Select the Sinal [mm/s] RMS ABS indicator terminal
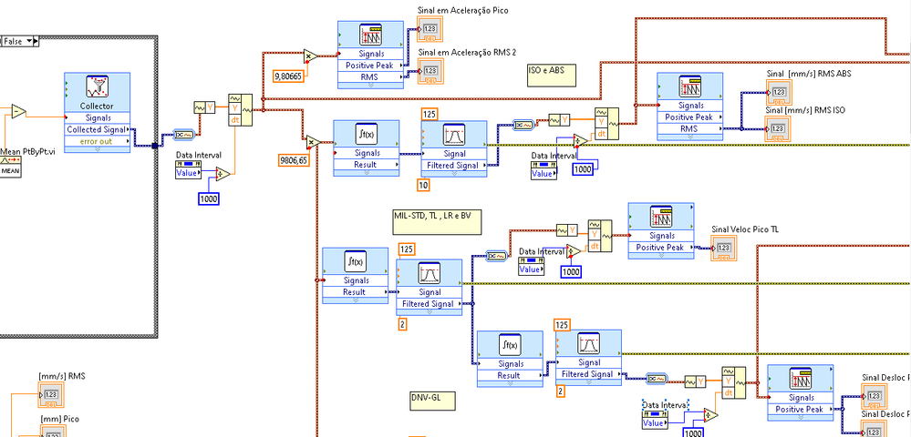This screenshot has height=437, width=911. (x=778, y=92)
